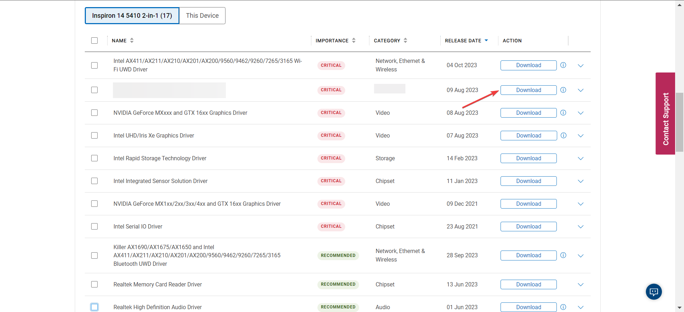
Task: Click RECOMMENDED badge on Realtek Memory Card row
Action: (338, 284)
